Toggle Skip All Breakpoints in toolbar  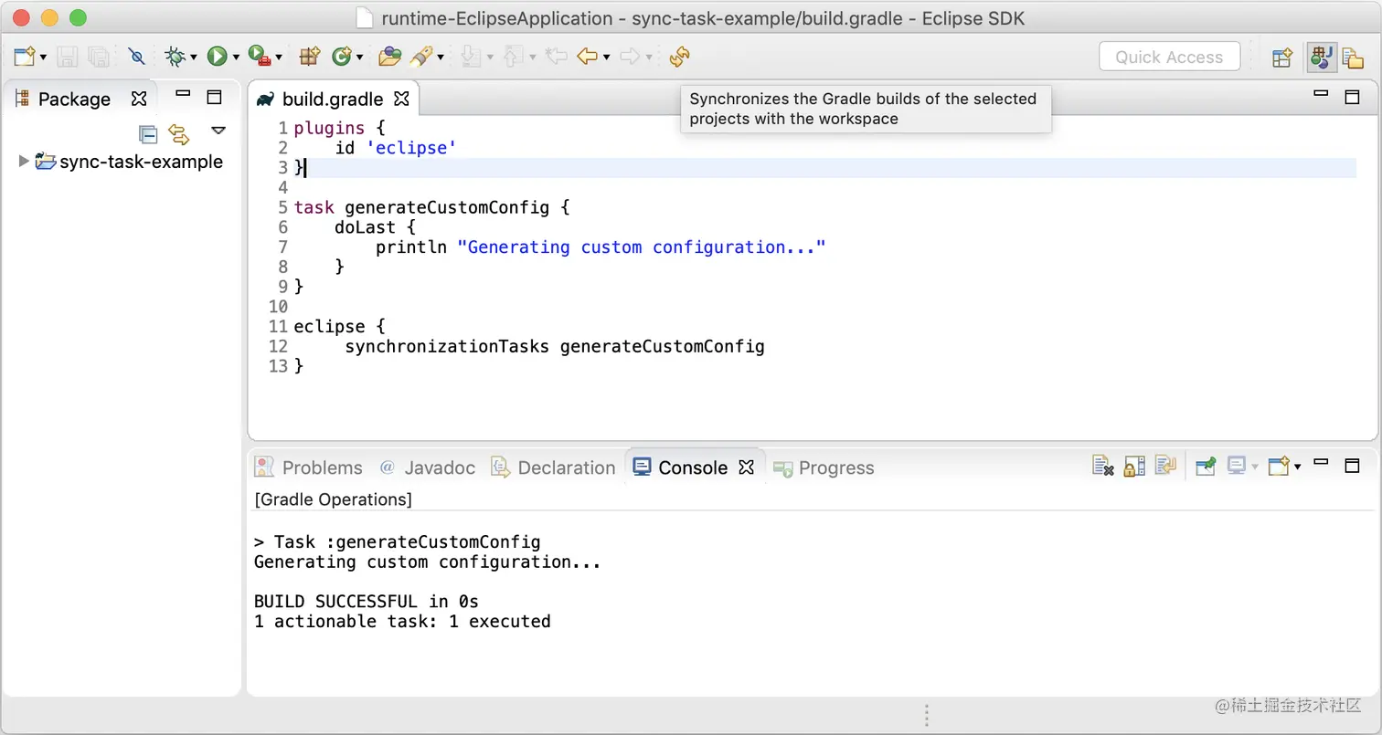point(137,57)
